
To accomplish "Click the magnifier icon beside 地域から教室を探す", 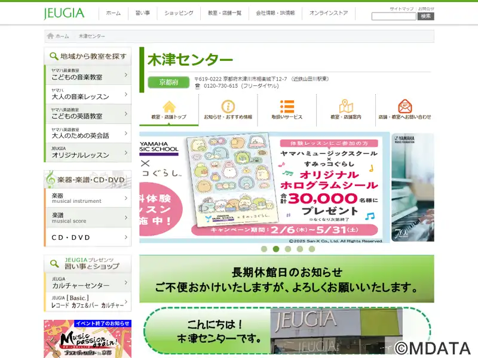I will [54, 56].
